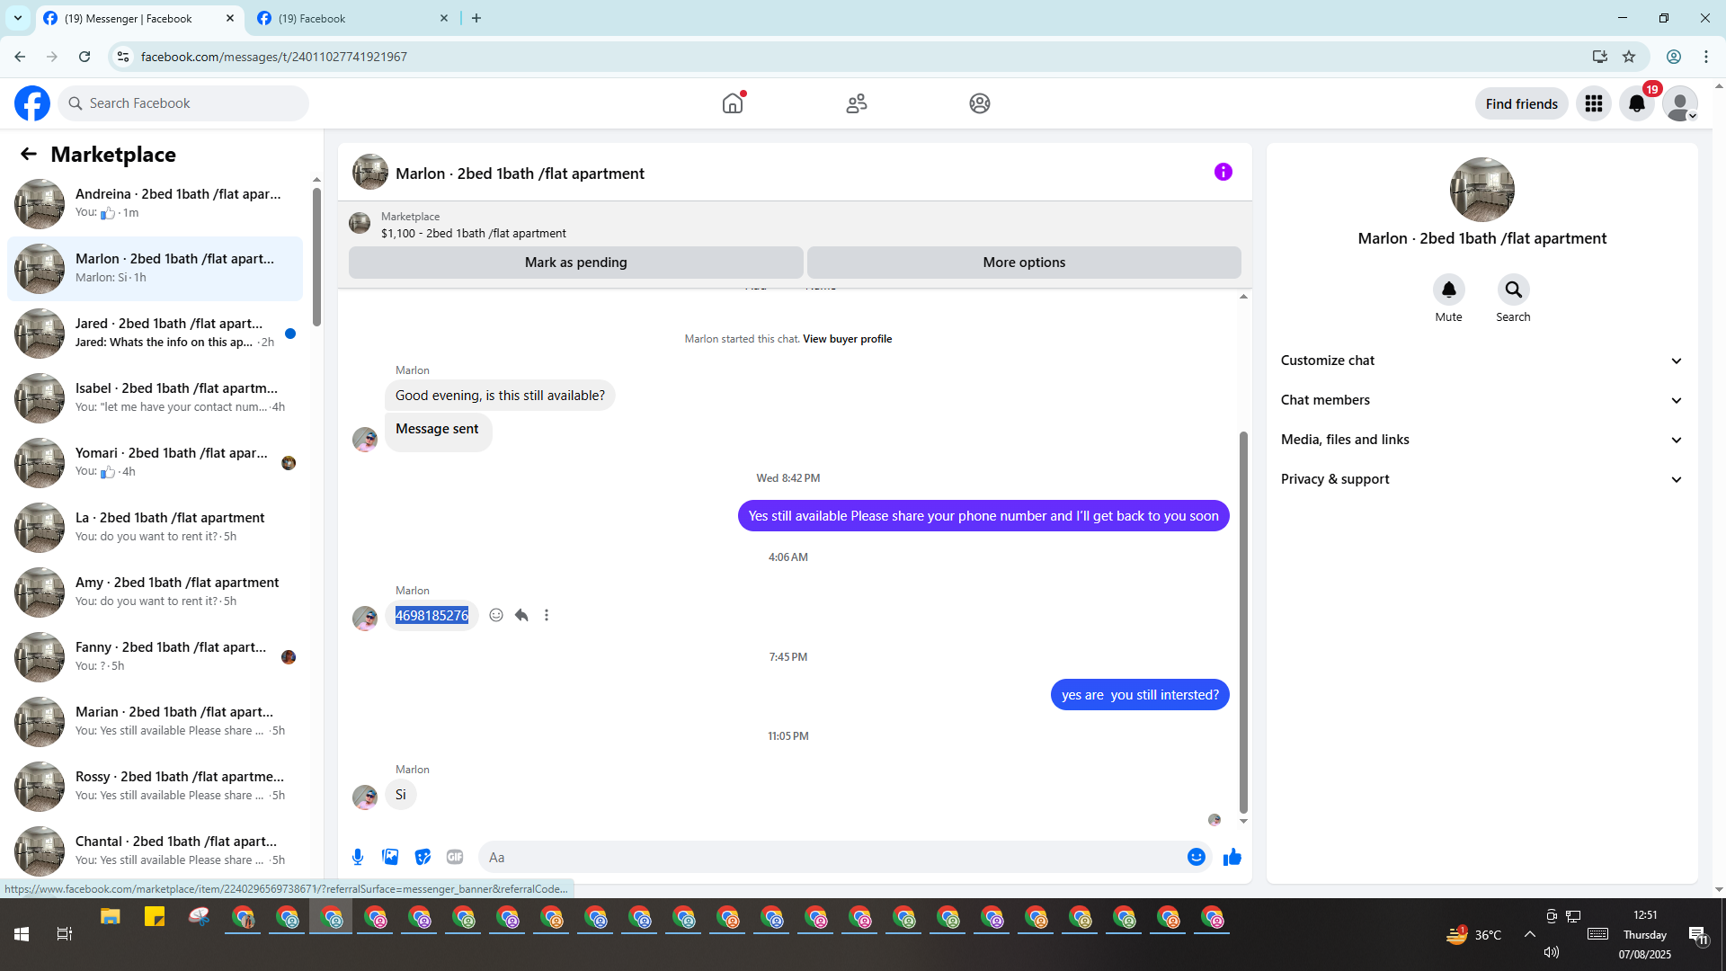Reply to the phone number message
The width and height of the screenshot is (1726, 971).
click(521, 615)
